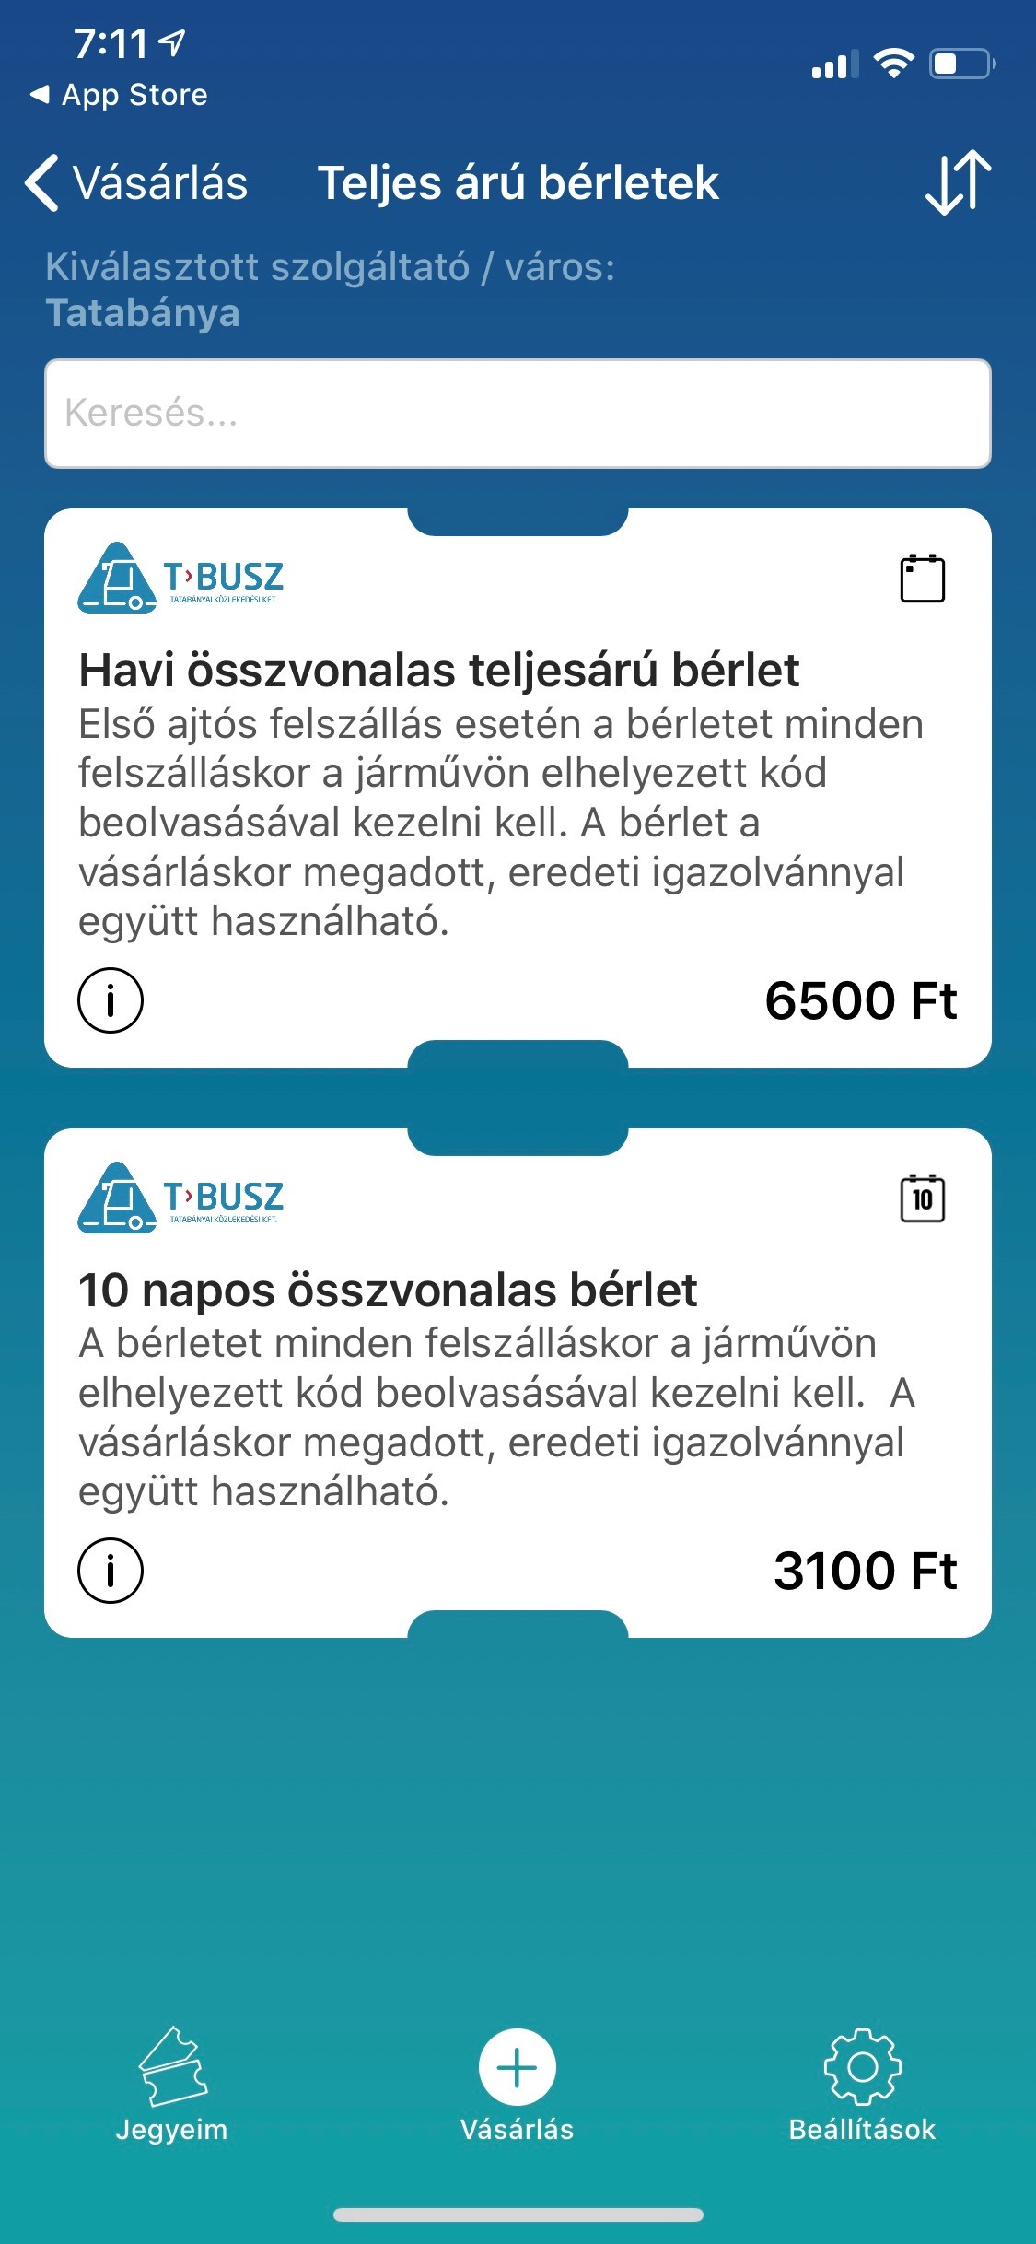Screen dimensions: 1036x2244
Task: Tap the 10-day pass description text
Action: coord(497,1417)
